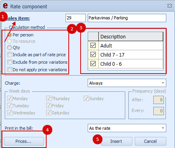Toggle the Monday checkbox
The image size is (175, 148).
(x=9, y=99)
